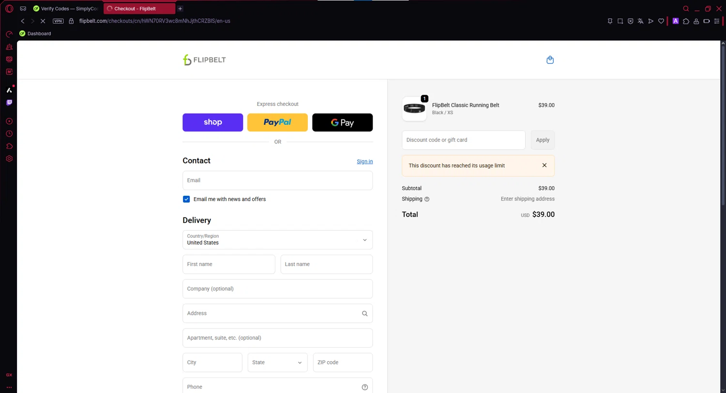
Task: Pin the page with pushpin icon
Action: (x=610, y=21)
